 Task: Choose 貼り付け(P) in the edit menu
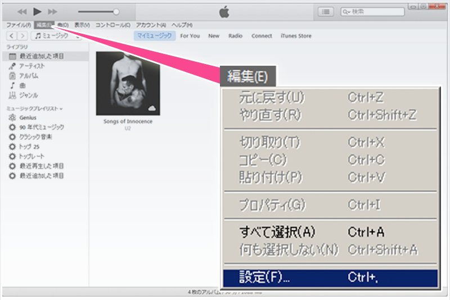[330, 178]
